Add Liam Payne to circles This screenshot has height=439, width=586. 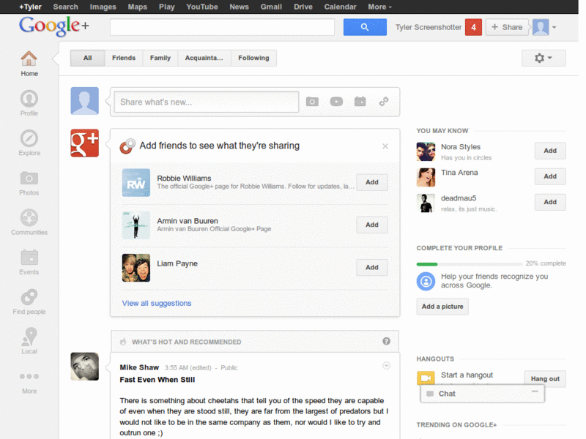372,267
